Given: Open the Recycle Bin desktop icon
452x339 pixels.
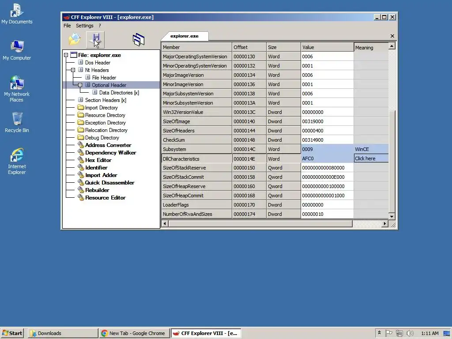Looking at the screenshot, I should pos(17,123).
